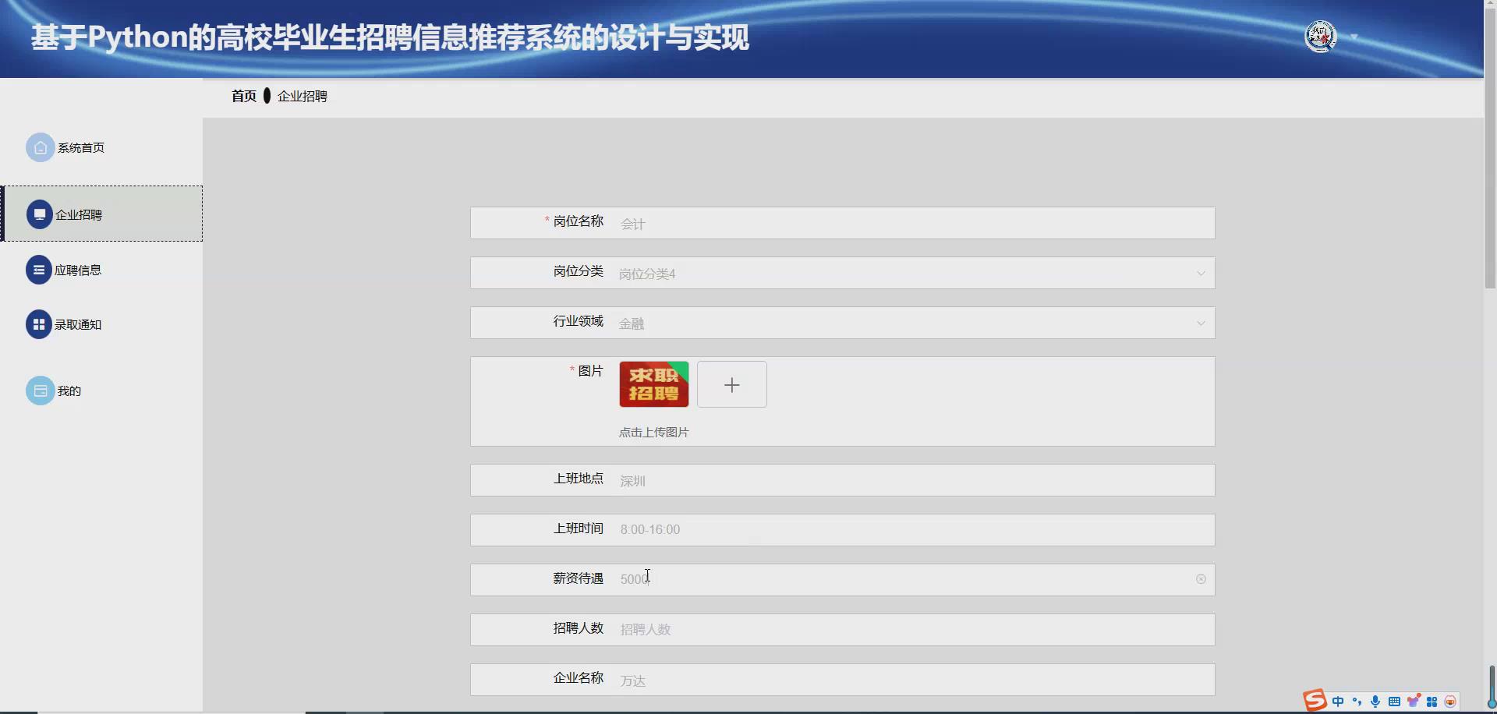Toggle Chinese input mode 中 icon

[x=1338, y=702]
